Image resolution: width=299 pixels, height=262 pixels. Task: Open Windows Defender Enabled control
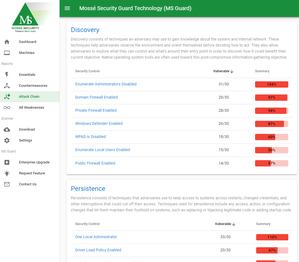pyautogui.click(x=99, y=123)
